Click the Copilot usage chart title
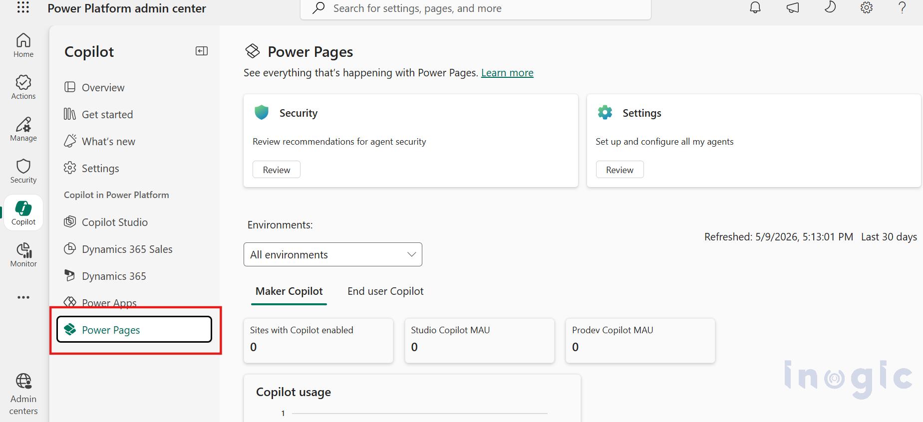 [x=294, y=392]
